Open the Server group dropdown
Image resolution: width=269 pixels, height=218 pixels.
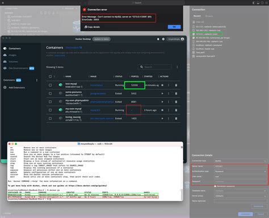click(x=241, y=196)
